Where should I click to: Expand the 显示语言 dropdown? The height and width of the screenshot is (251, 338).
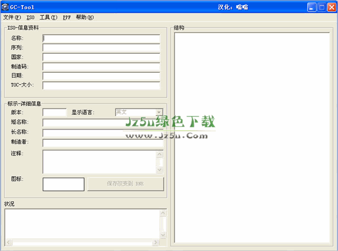pyautogui.click(x=159, y=112)
